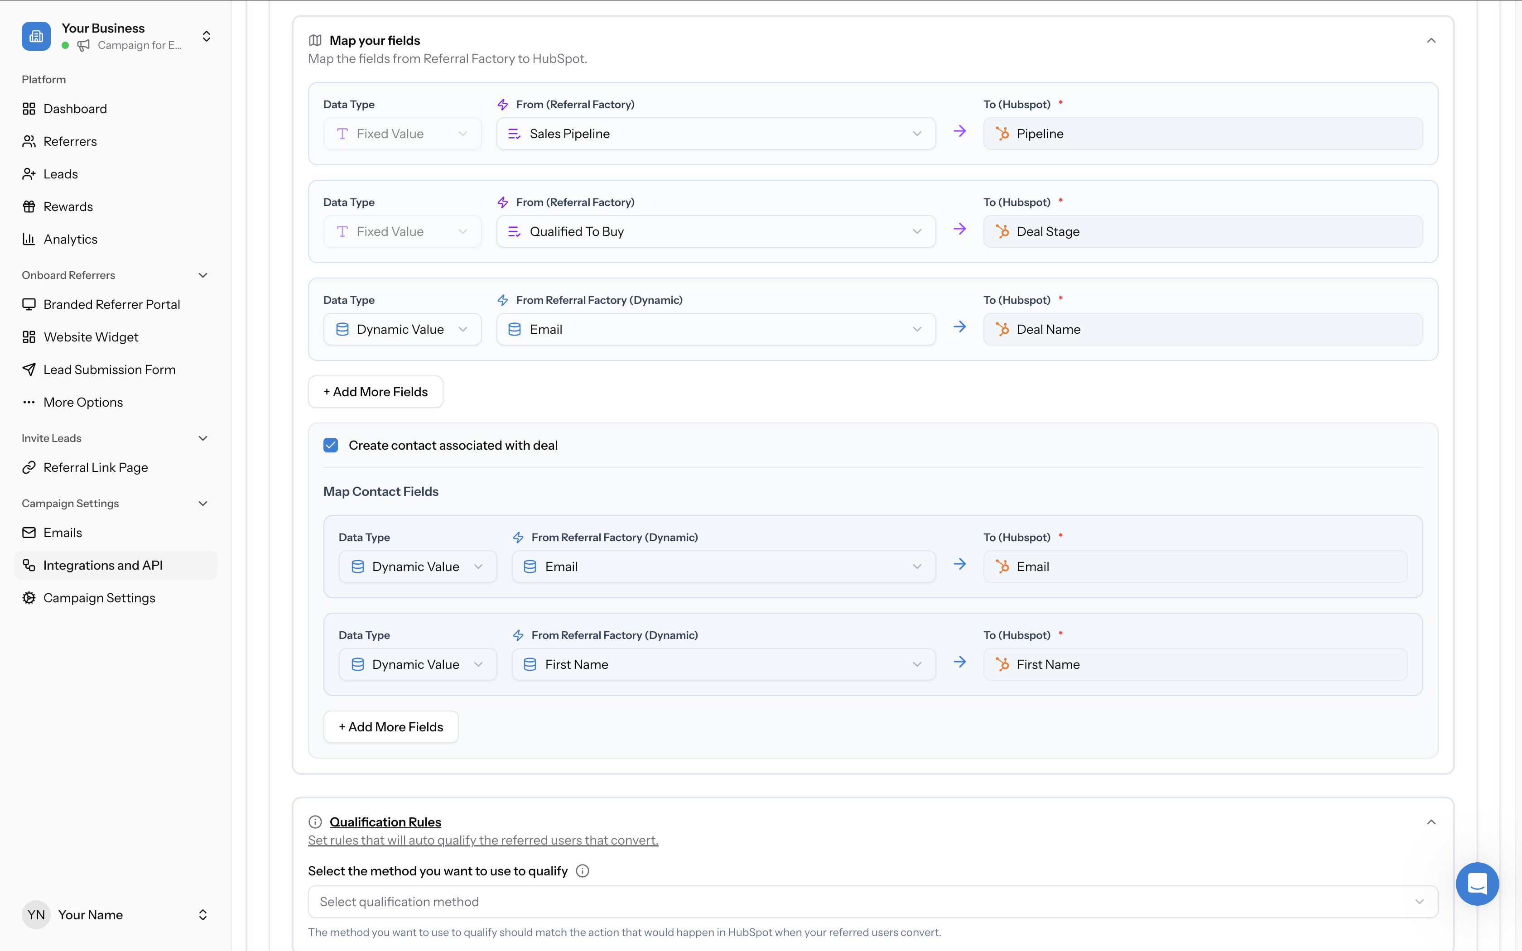
Task: Open the Qualification Rules link
Action: 385,821
